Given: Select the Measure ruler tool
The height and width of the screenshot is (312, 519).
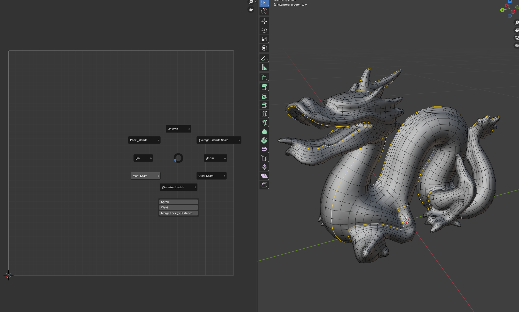Looking at the screenshot, I should [264, 67].
